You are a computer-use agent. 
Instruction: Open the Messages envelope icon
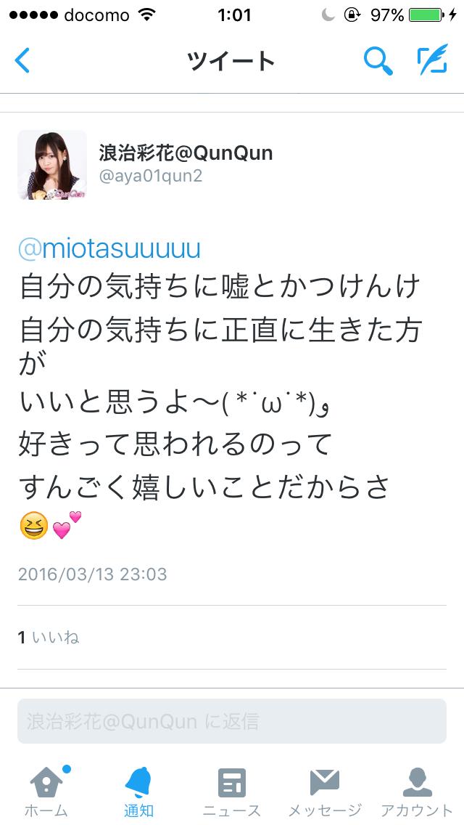click(325, 783)
